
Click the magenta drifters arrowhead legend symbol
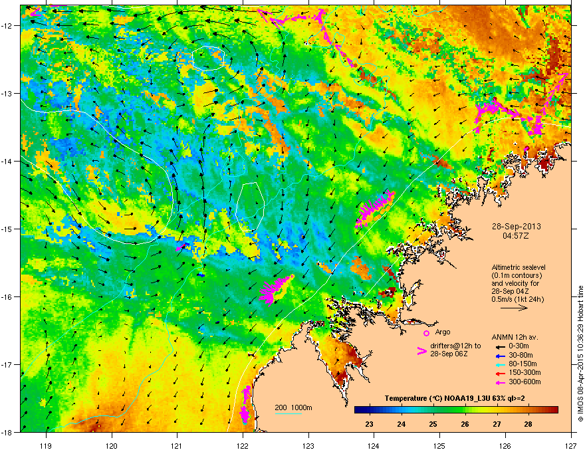421,351
